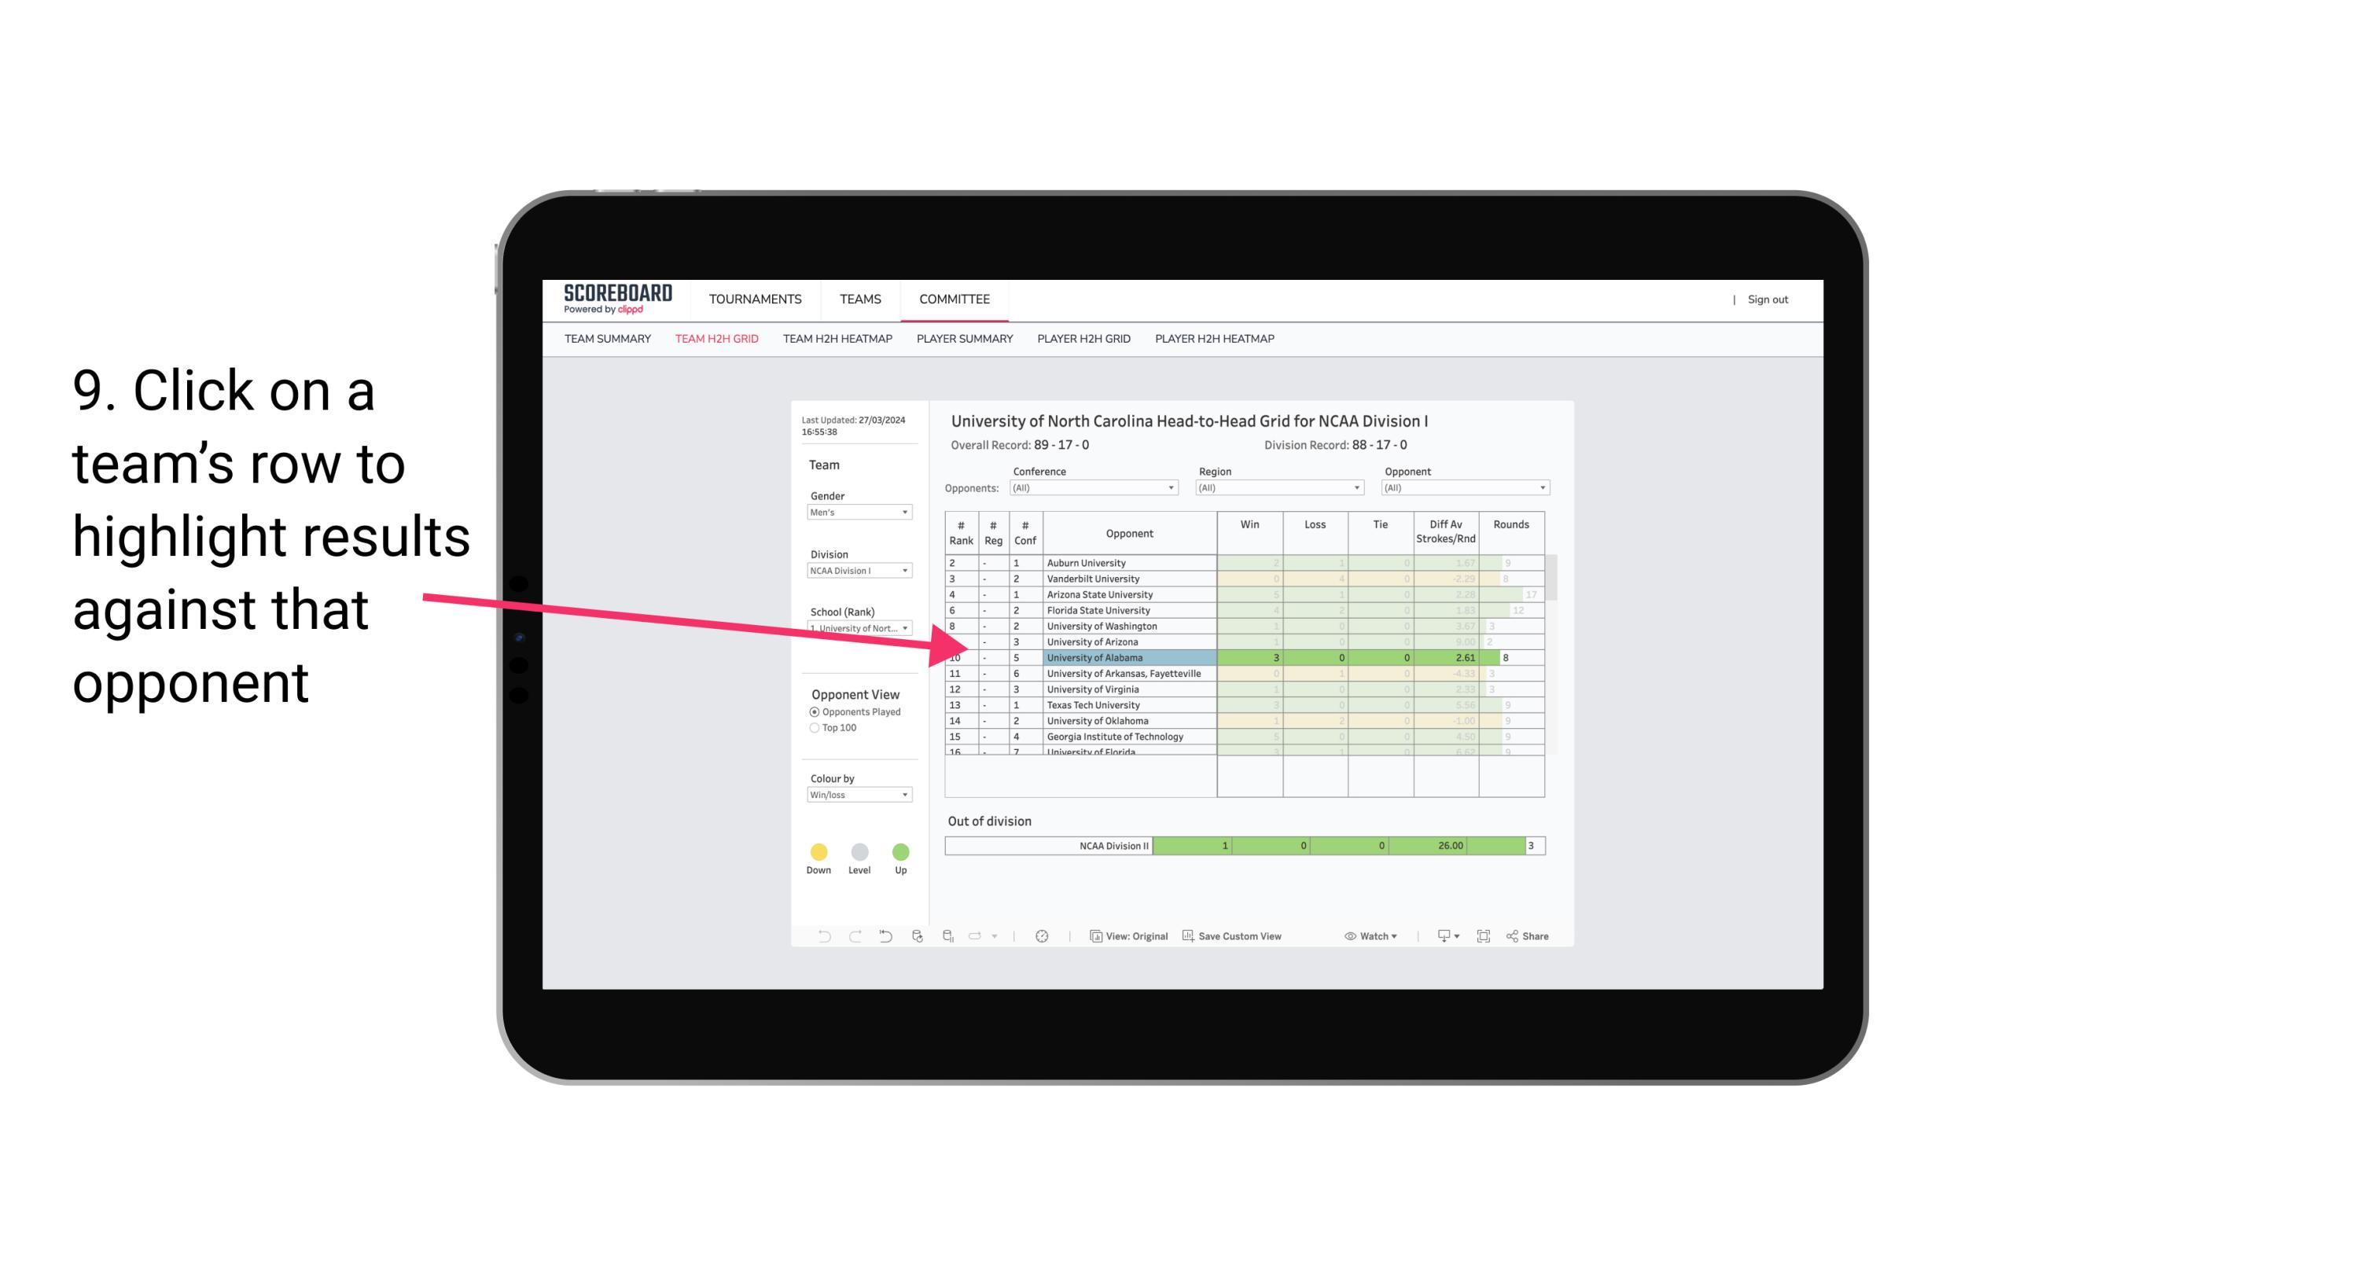
Task: Click the screen expand/fullscreen icon
Action: (x=1482, y=939)
